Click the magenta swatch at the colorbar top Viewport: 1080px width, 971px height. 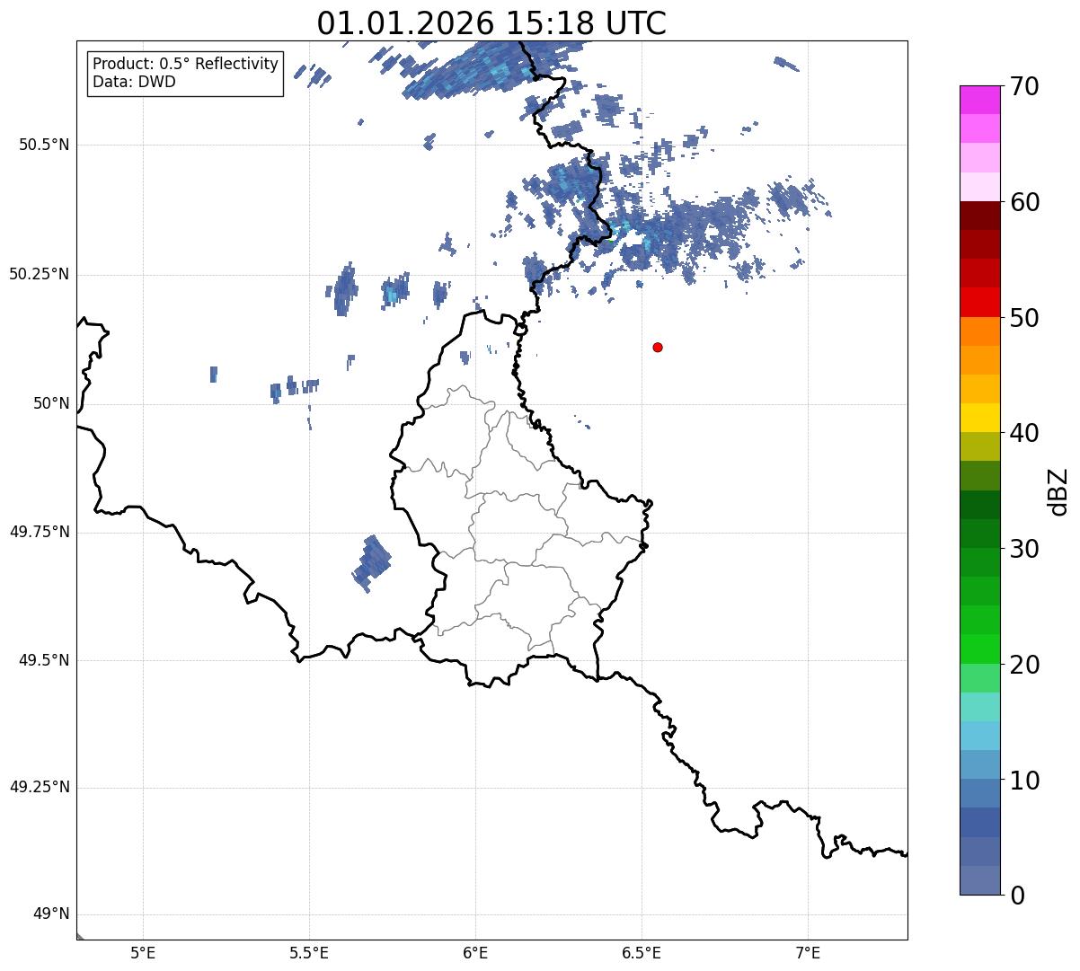(979, 100)
